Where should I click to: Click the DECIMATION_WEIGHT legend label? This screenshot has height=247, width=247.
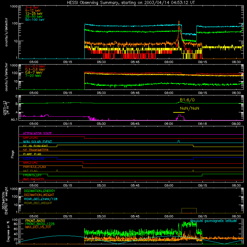(x=39, y=195)
